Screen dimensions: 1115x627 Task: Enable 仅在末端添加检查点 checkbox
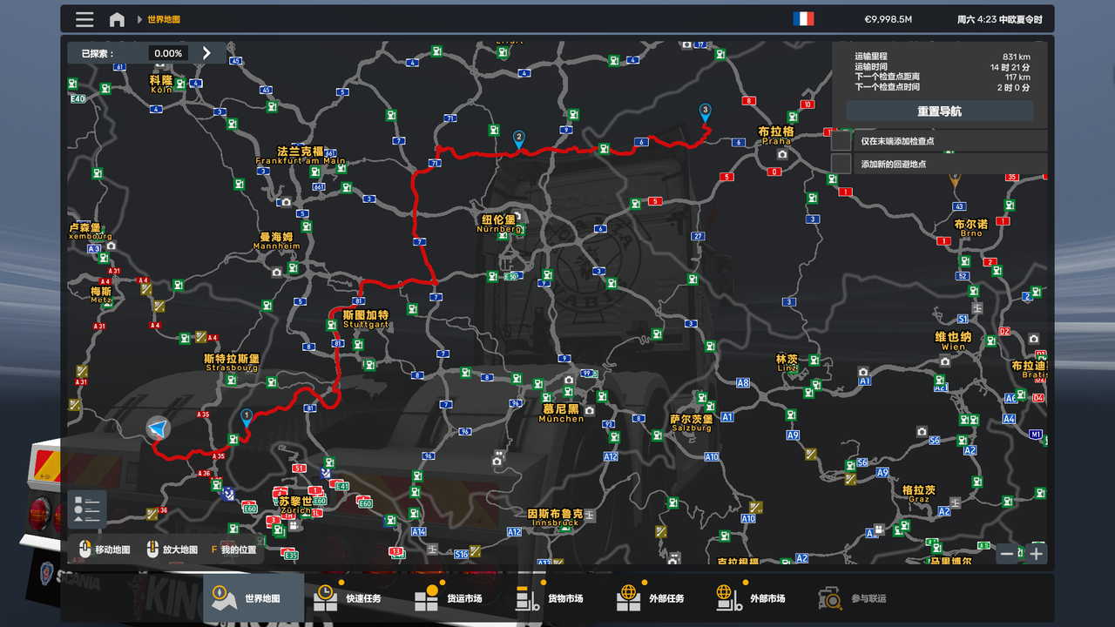(841, 140)
